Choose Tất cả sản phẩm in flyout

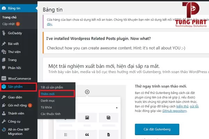tap(52, 87)
